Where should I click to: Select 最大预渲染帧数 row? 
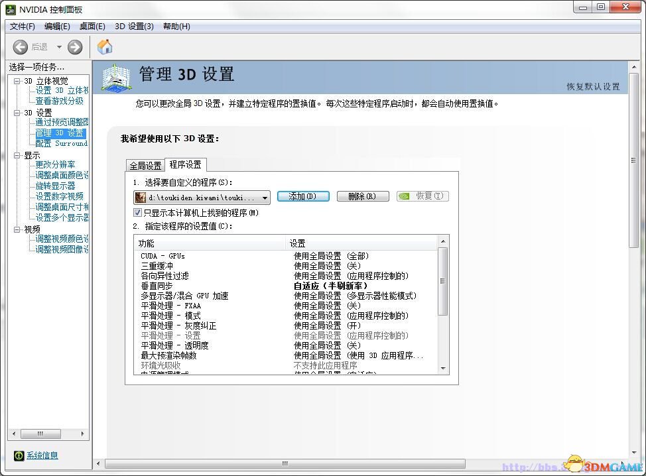click(286, 356)
